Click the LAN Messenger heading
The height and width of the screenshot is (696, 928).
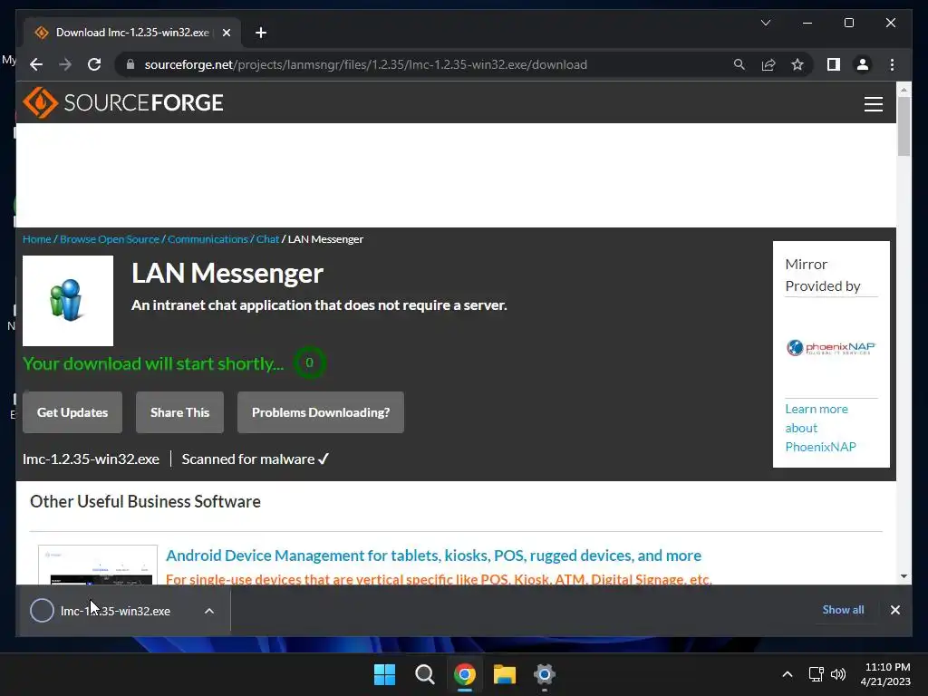coord(227,274)
